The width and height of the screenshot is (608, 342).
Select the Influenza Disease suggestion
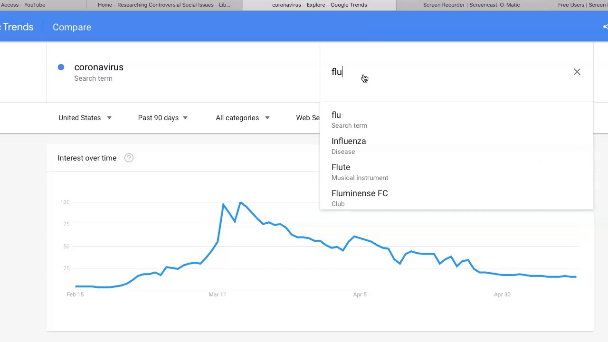point(456,146)
